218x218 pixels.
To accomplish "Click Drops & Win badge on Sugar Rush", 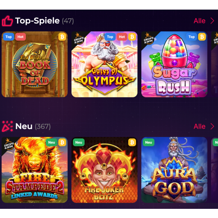I will (x=149, y=38).
